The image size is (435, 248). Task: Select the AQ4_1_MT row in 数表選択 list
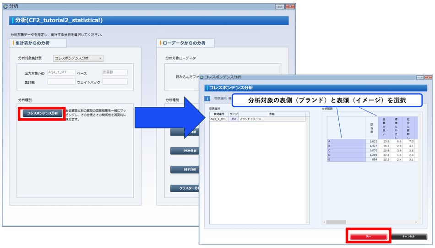[257, 119]
